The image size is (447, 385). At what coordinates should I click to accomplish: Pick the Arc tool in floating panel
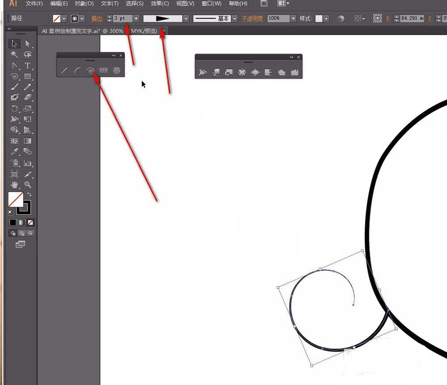(x=77, y=70)
